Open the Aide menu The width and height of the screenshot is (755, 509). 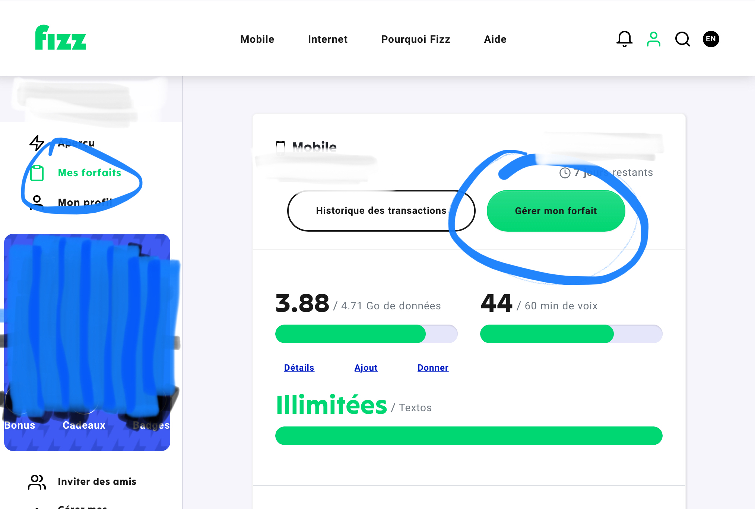(495, 39)
